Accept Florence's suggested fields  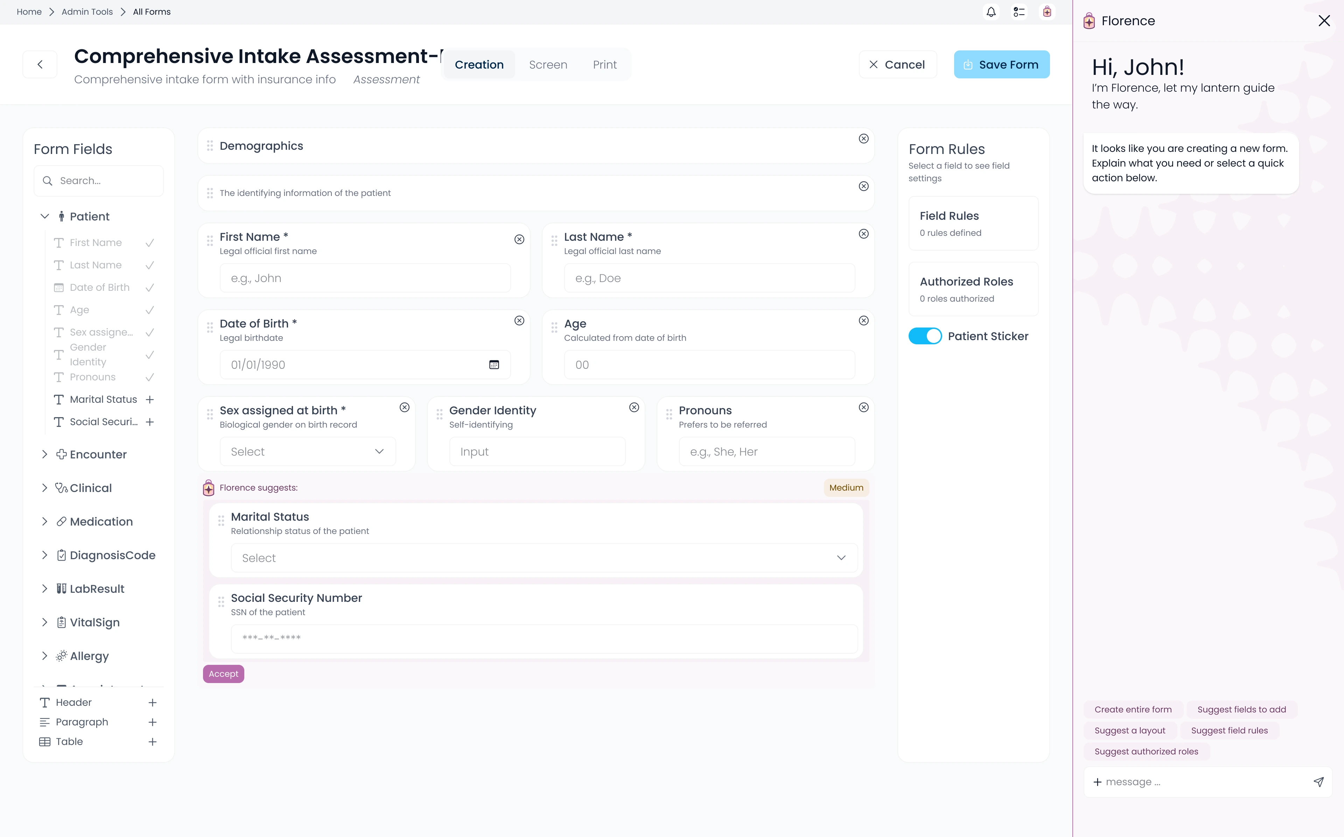(224, 674)
